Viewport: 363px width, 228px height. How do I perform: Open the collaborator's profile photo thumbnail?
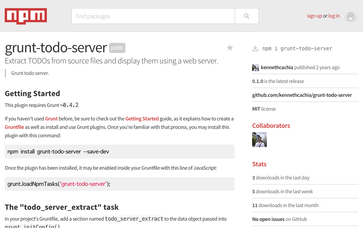(260, 140)
